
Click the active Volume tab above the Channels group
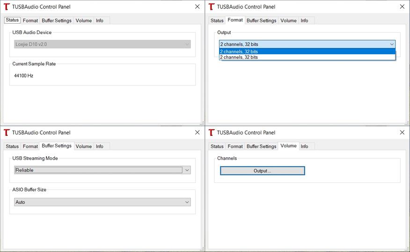click(288, 146)
